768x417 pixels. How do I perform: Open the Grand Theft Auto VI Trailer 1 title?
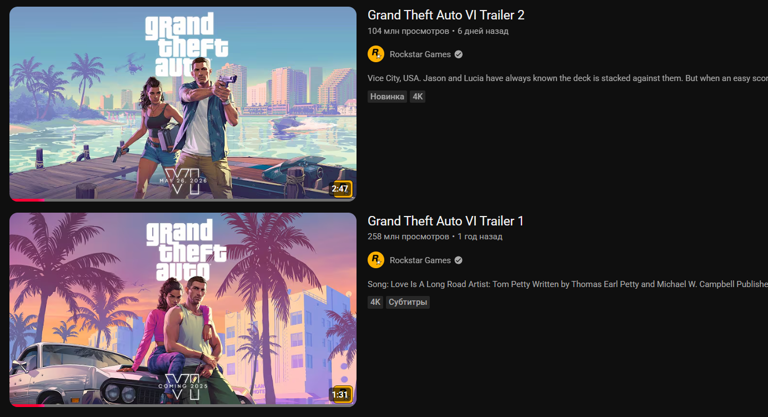(445, 222)
